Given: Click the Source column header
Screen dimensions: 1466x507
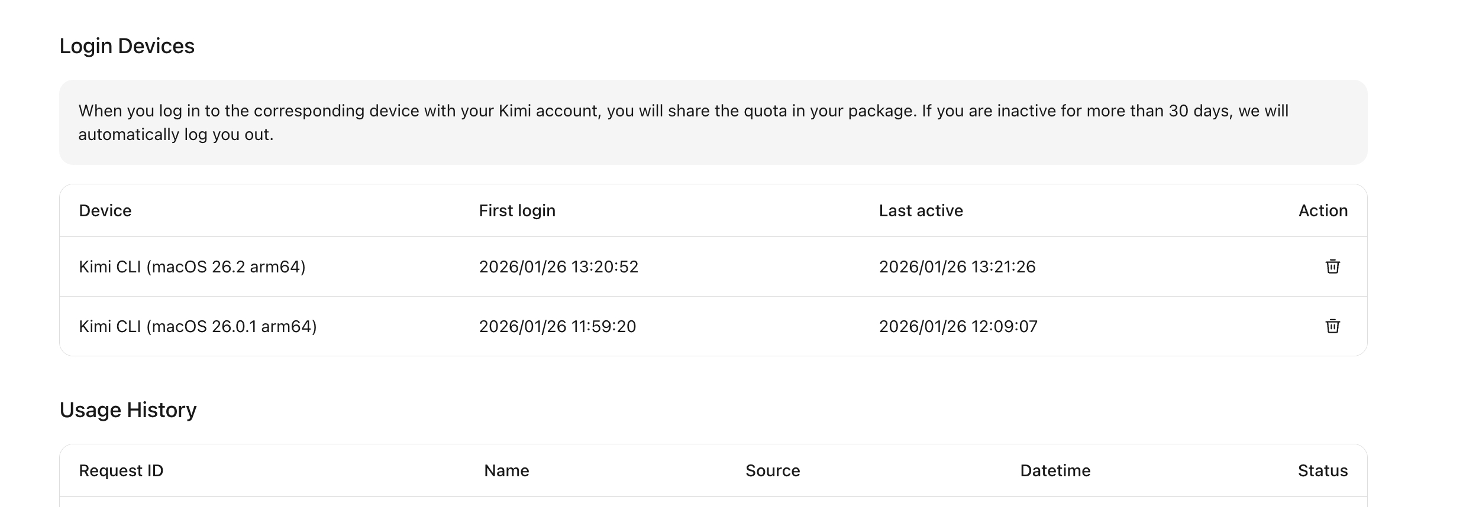Looking at the screenshot, I should tap(773, 470).
